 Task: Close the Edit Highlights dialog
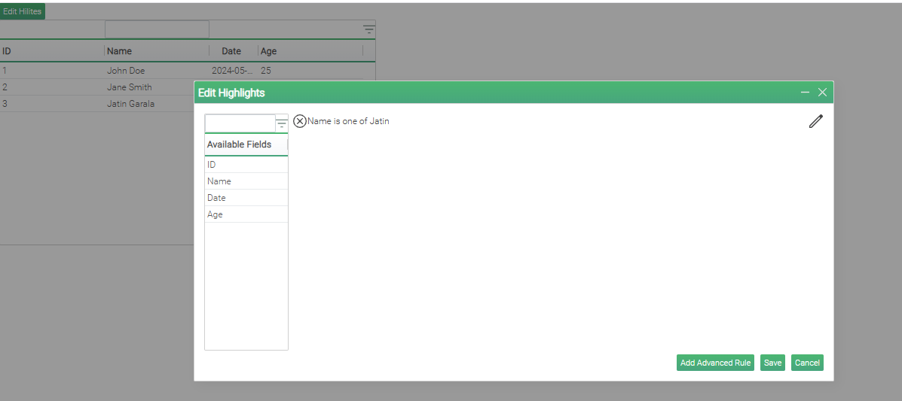(x=822, y=93)
